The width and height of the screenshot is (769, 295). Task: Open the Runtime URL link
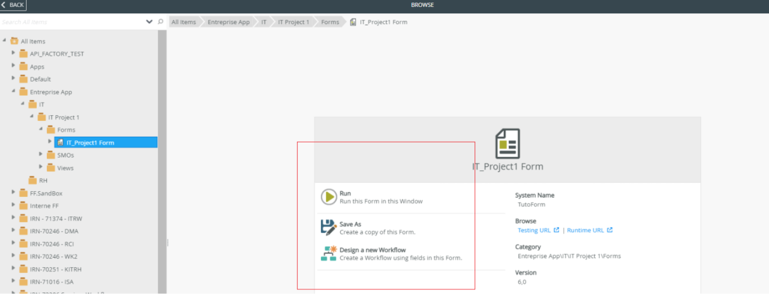585,230
